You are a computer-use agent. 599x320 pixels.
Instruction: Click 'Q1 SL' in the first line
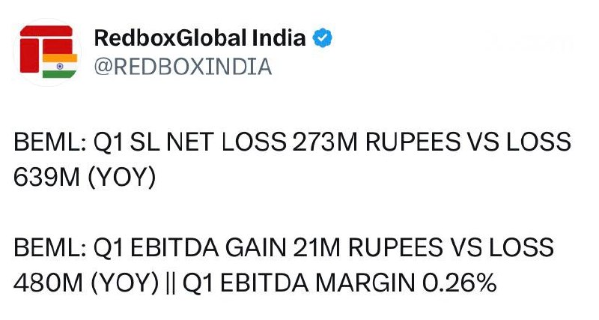127,142
